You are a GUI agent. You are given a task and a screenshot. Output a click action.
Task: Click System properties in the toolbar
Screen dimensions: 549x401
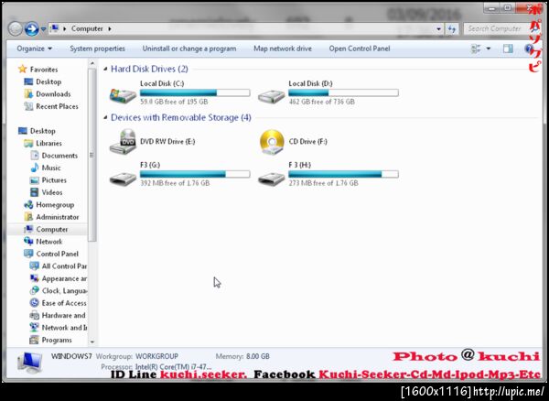pyautogui.click(x=97, y=49)
